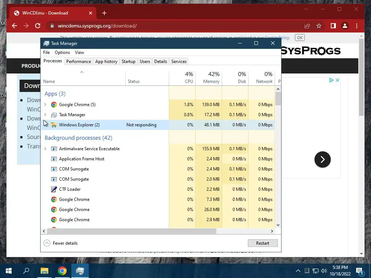Switch to Chrome from the taskbar
The height and width of the screenshot is (278, 371).
(x=62, y=271)
